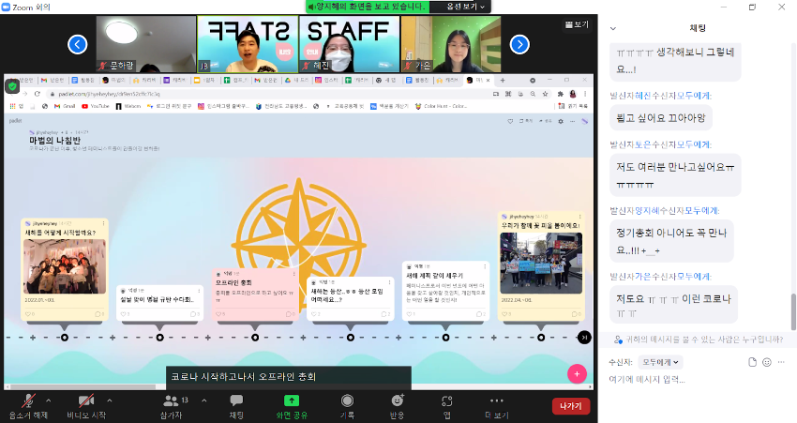Viewport: 797px width, 423px height.
Task: Click chat message 뵙고 싶어요 끄아앙
Action: (661, 118)
